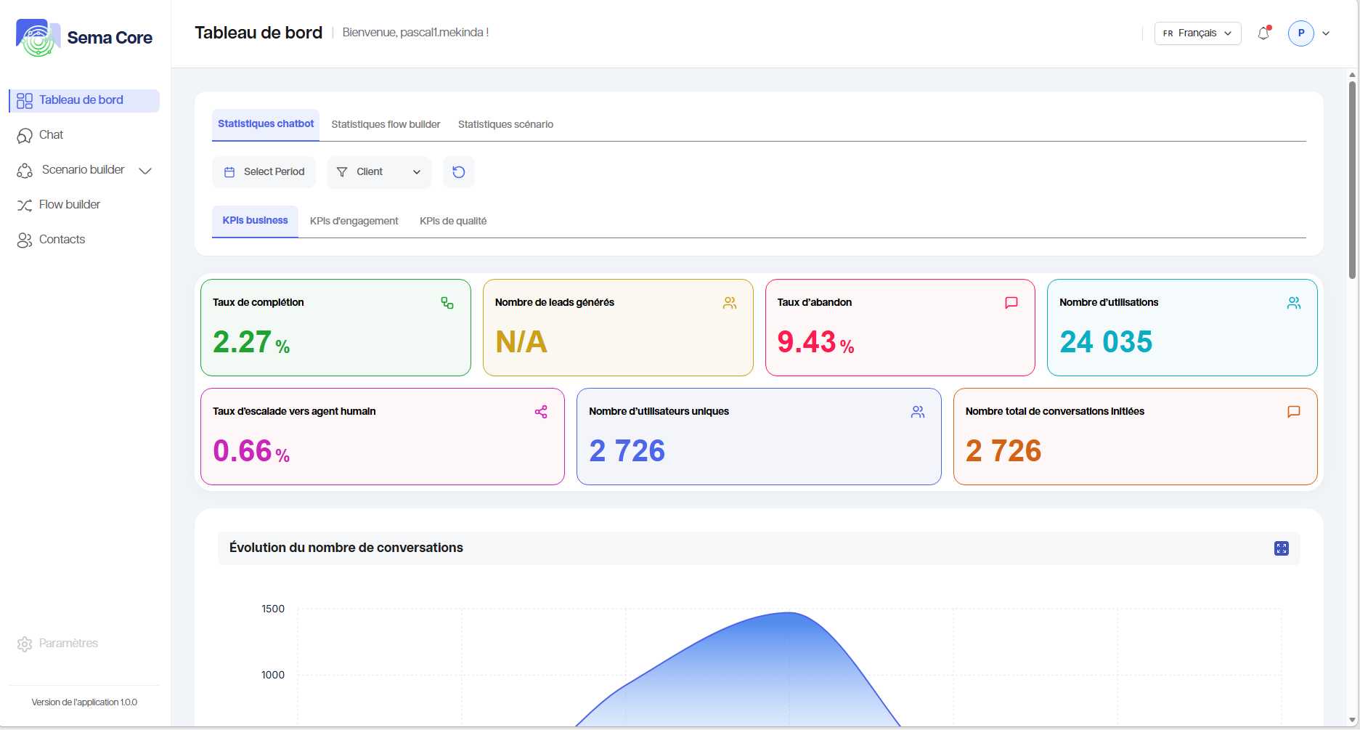This screenshot has height=730, width=1360.
Task: Go to Contacts in the sidebar
Action: 62,240
